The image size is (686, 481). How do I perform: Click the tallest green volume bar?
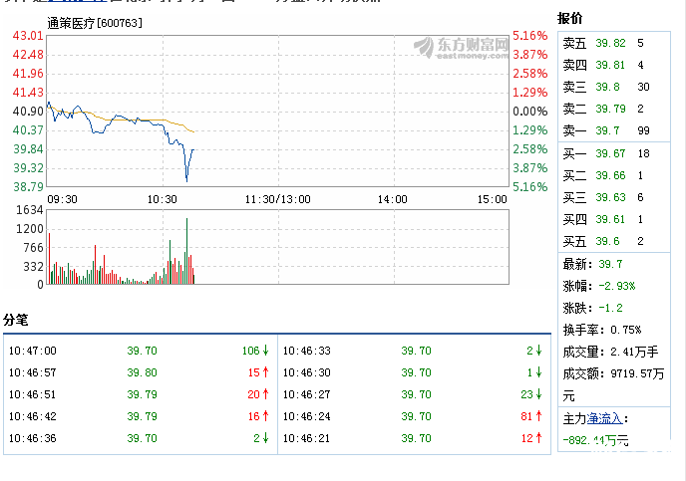(x=186, y=251)
